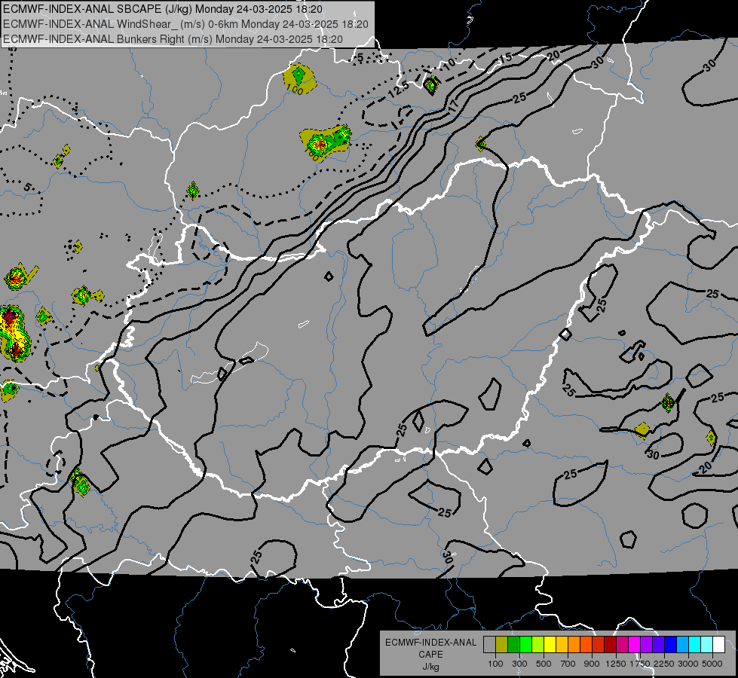Click the 10 contour label
This screenshot has width=738, height=678.
[x=449, y=63]
